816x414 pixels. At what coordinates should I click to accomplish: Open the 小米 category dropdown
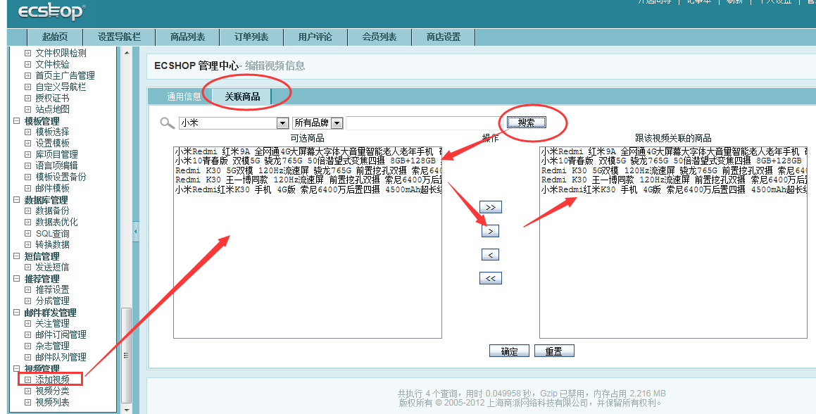click(x=234, y=123)
